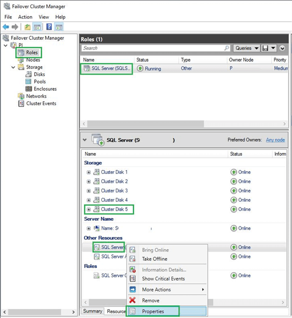Expand the server Name resource plus box
Viewport: 292px width, 318px height.
[88, 228]
